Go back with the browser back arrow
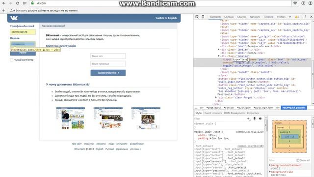 3,3
